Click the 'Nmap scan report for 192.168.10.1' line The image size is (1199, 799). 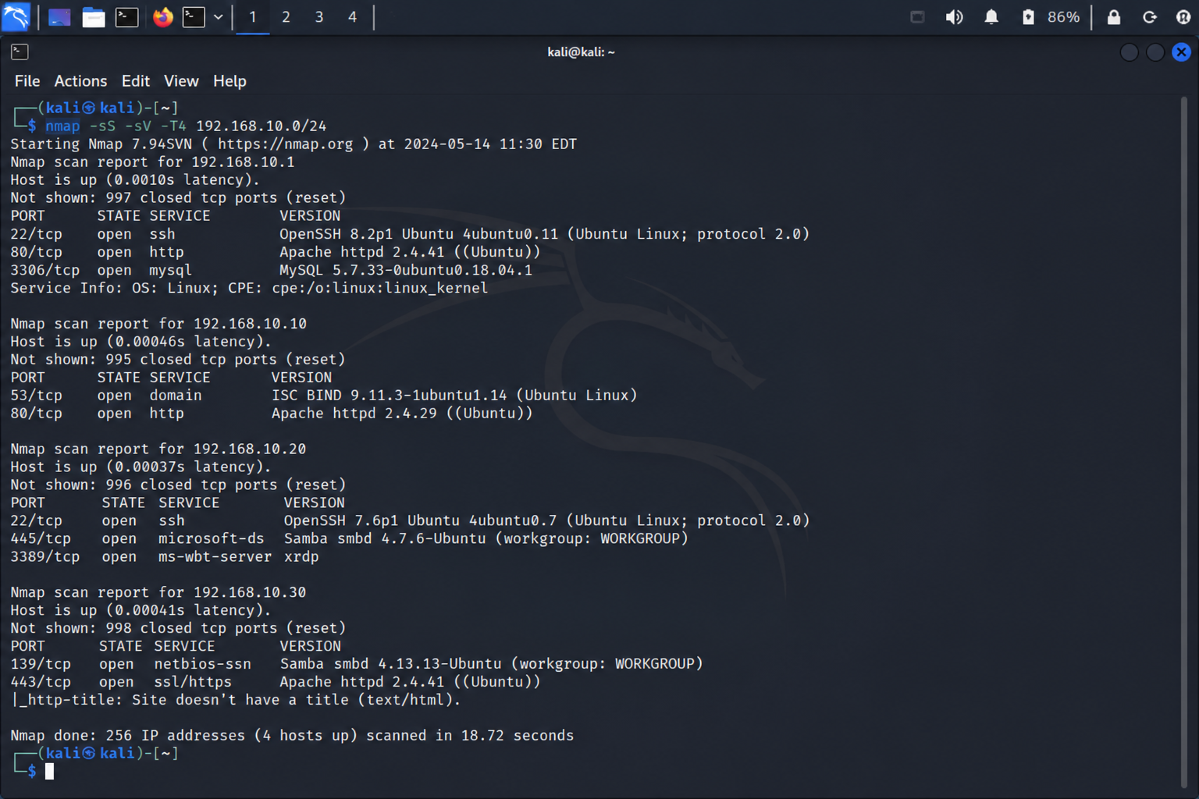point(152,162)
